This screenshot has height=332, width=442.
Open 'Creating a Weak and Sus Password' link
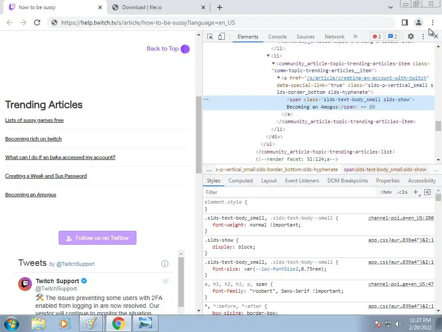pos(46,176)
